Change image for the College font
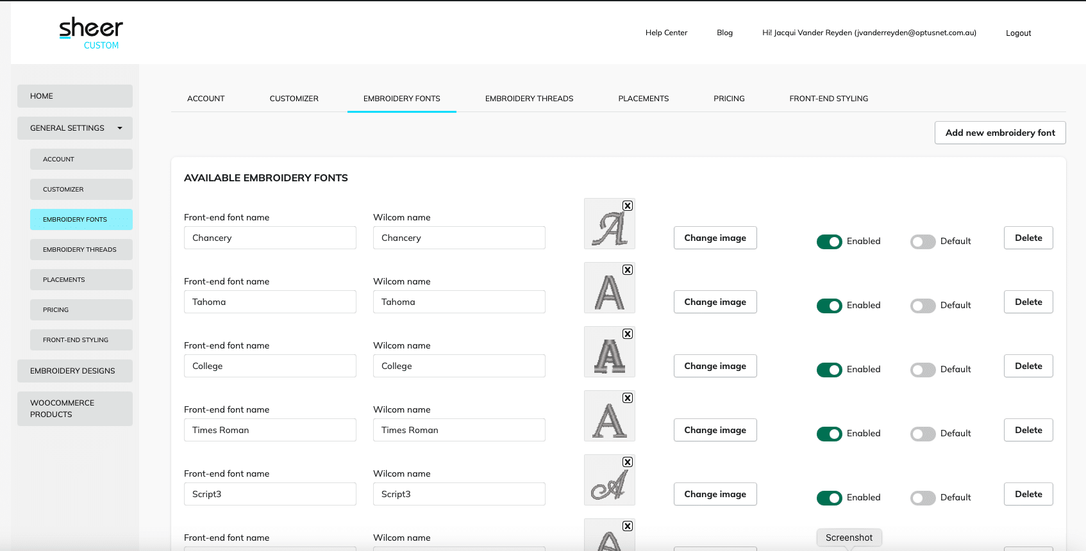Screen dimensions: 1086x551 click(715, 366)
